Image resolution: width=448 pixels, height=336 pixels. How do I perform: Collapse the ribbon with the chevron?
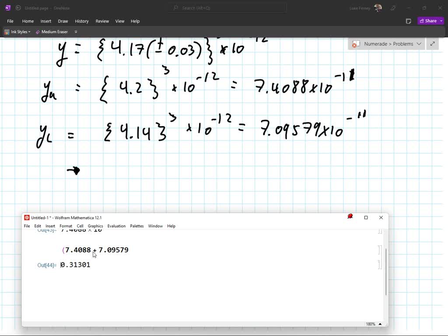point(75,31)
